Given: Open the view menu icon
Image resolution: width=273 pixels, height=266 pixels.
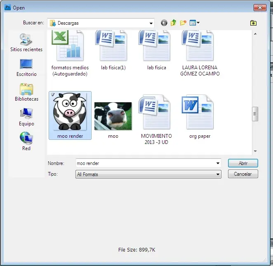Looking at the screenshot, I should click(195, 23).
